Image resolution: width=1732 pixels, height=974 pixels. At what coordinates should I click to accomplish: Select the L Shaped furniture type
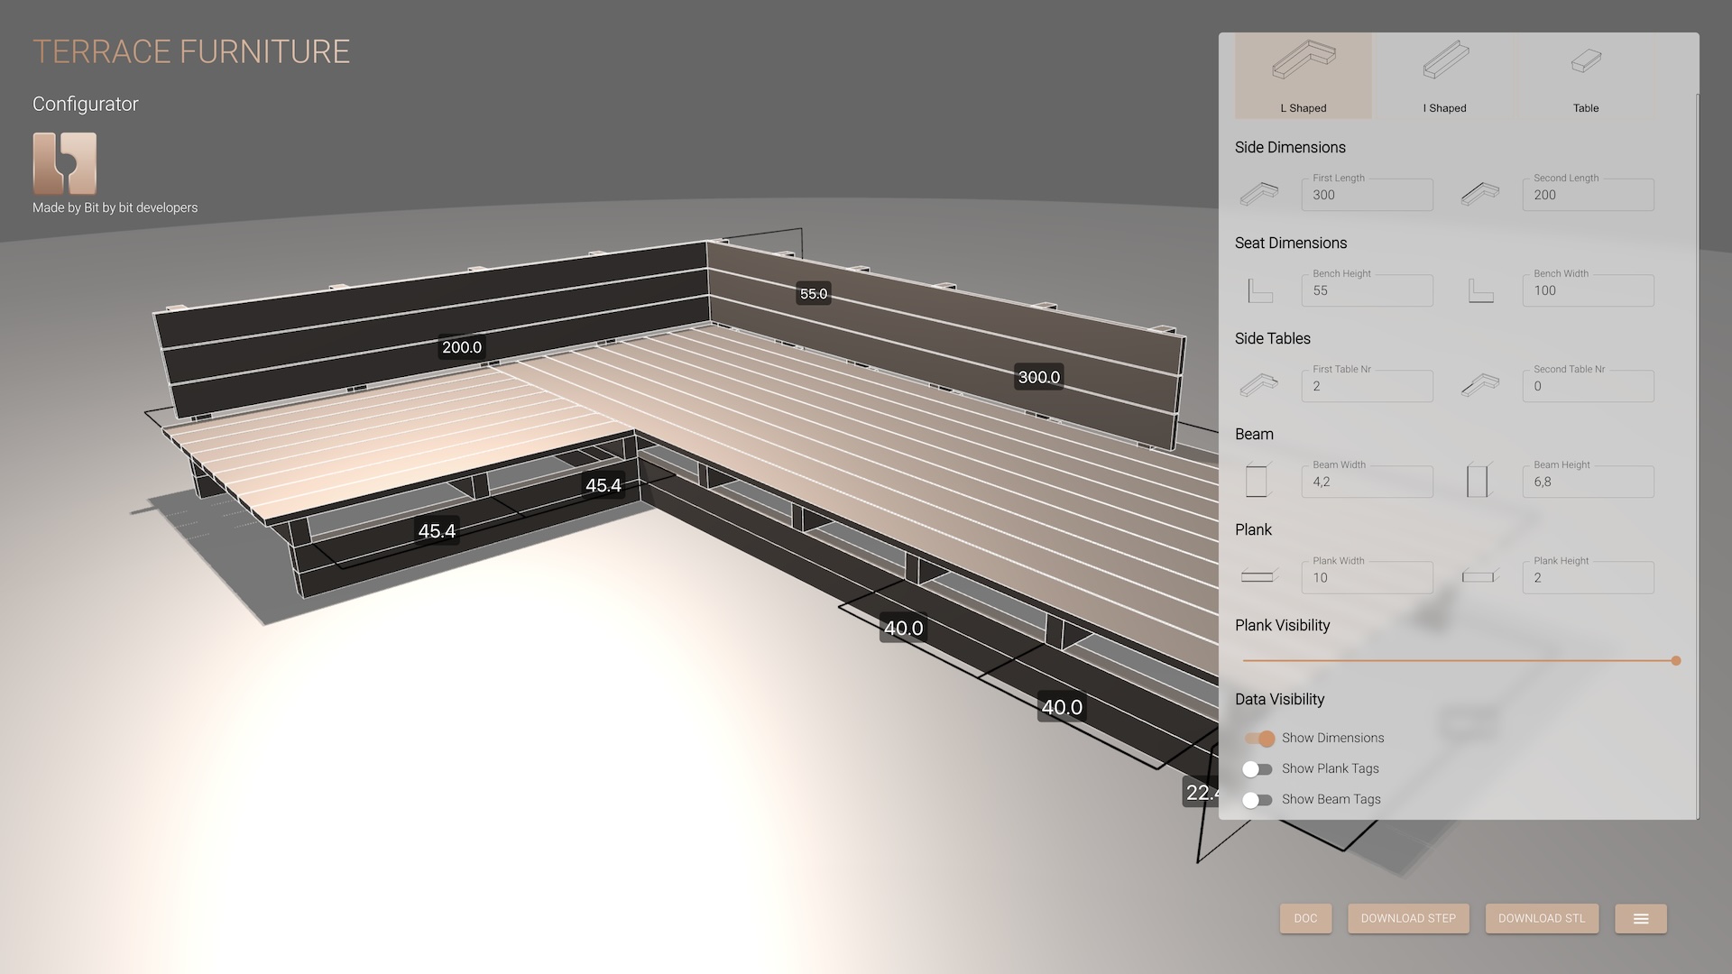click(x=1304, y=77)
